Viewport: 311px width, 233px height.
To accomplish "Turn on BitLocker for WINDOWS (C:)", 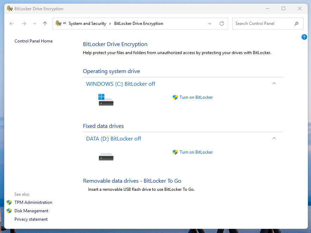I will coord(196,97).
